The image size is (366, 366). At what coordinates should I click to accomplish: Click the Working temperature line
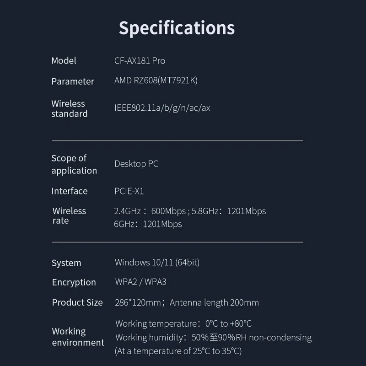tap(183, 324)
